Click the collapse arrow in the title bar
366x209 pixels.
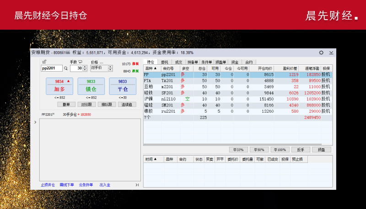[x=331, y=53]
